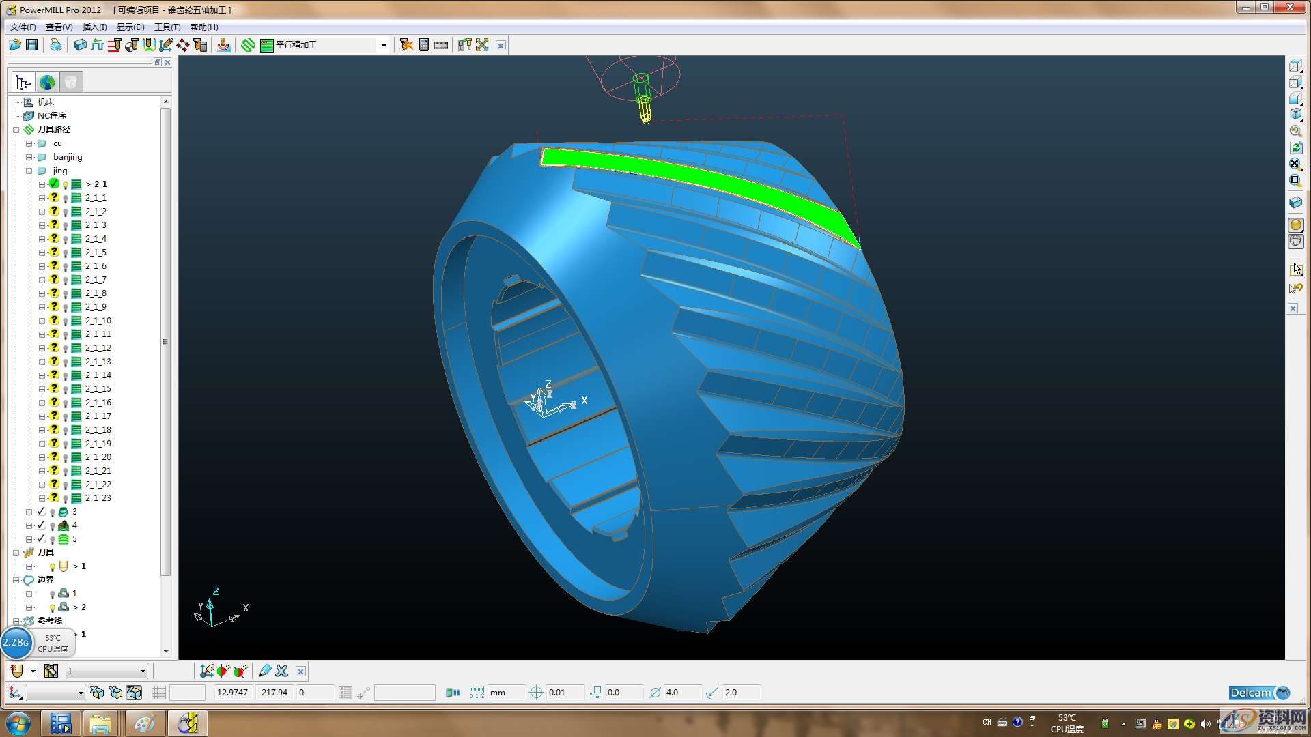1311x737 pixels.
Task: Open the toolpath verification collision icon
Action: 406,45
